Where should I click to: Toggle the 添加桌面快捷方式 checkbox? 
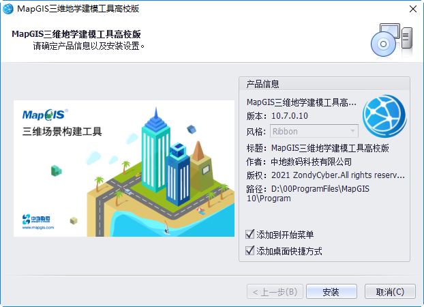(250, 251)
